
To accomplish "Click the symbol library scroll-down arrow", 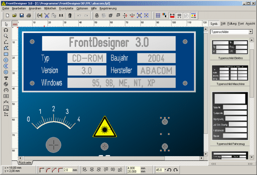I will point(252,157).
